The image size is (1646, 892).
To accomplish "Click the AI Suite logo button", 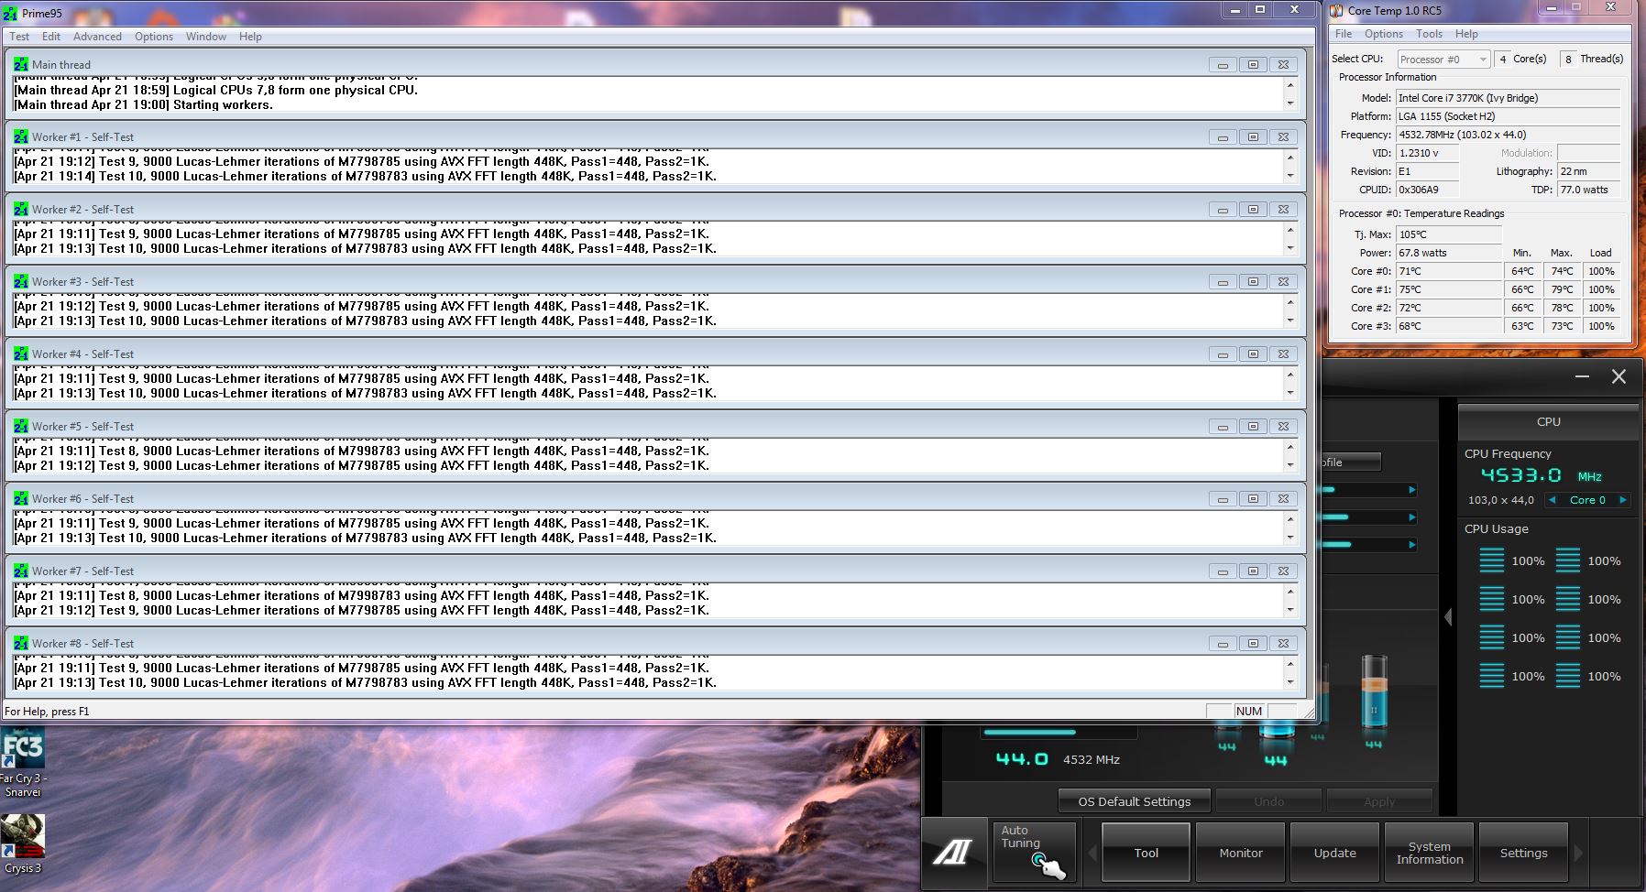I will (953, 853).
